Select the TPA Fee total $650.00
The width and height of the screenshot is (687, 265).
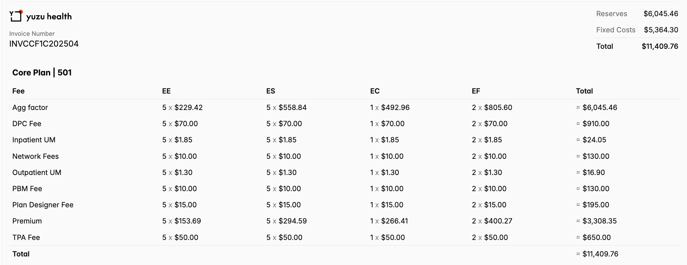point(597,237)
